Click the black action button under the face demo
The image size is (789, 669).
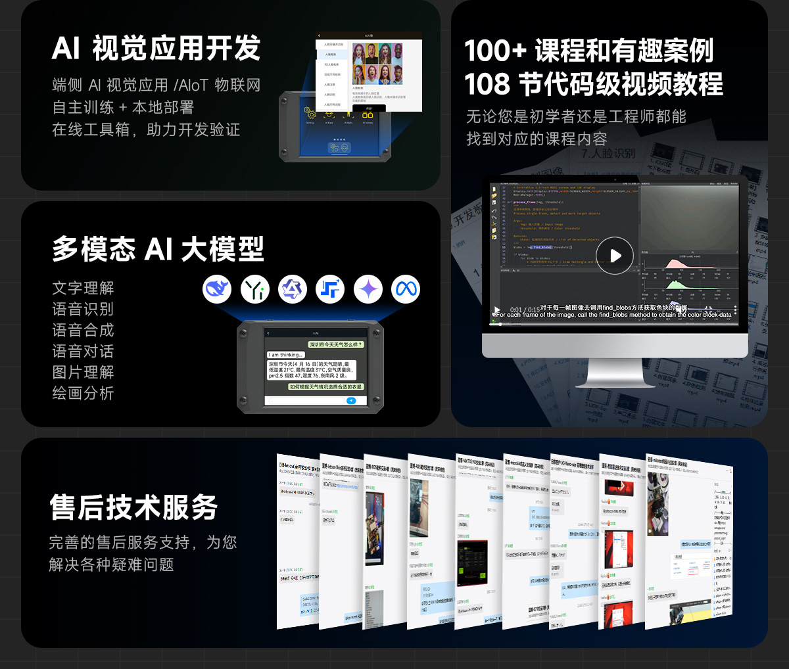pos(369,108)
